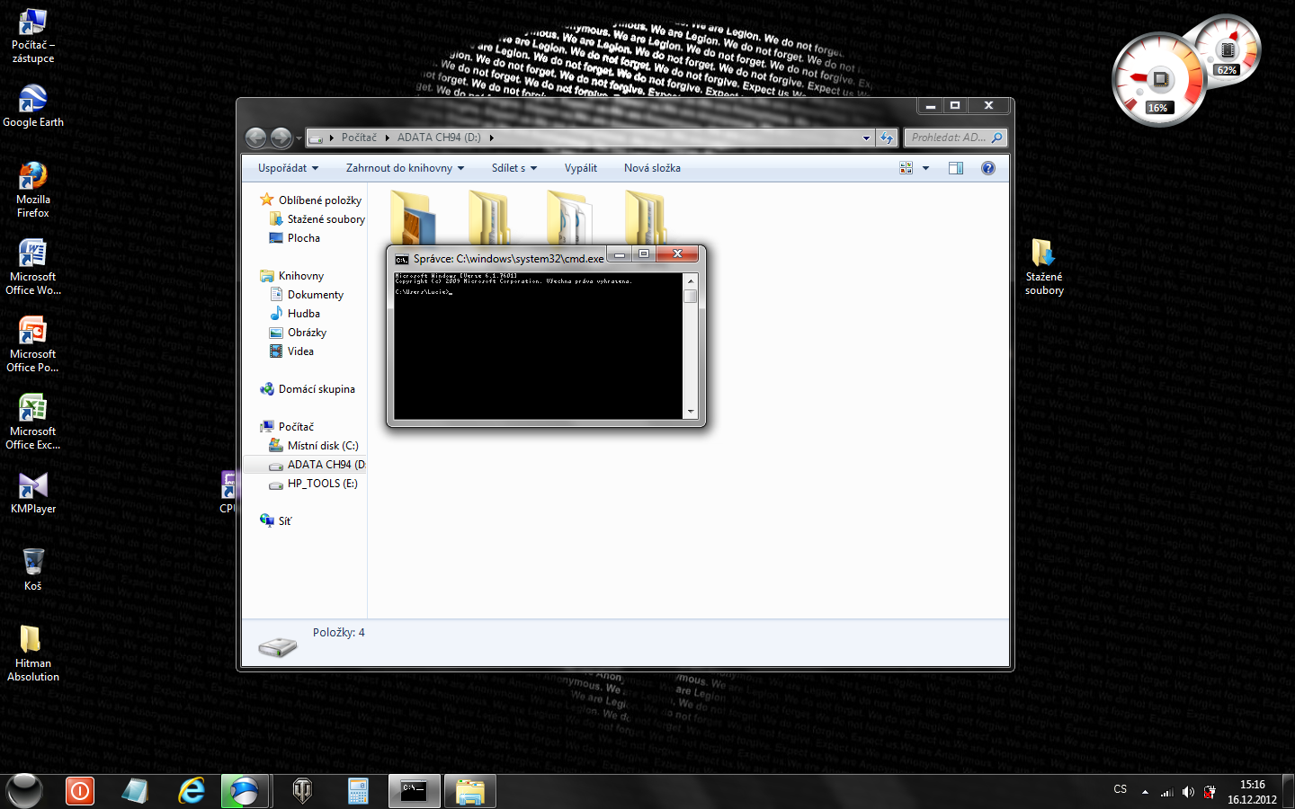This screenshot has height=809, width=1295.
Task: Open the cmd.exe window system menu icon
Action: (x=402, y=259)
